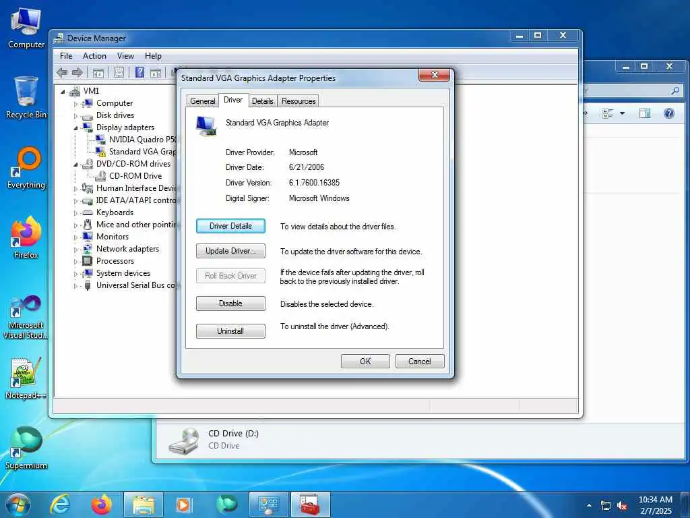Viewport: 690px width, 518px height.
Task: Click the network tray icon
Action: pos(606,506)
